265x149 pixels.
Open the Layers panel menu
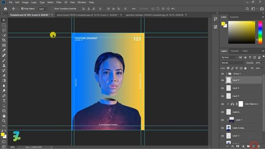[263, 51]
